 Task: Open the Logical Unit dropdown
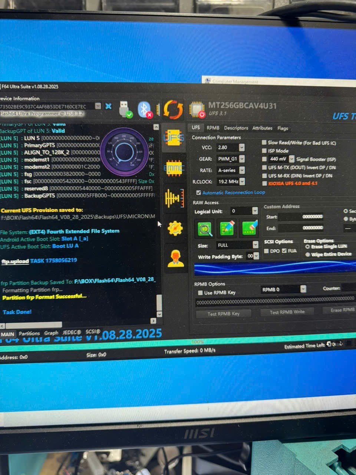tap(255, 211)
